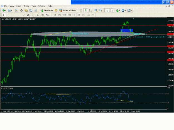Select the Vertical Line drawing tool
The width and height of the screenshot is (174, 130).
[14, 15]
